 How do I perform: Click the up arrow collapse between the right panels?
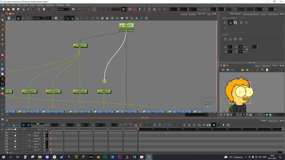250,63
